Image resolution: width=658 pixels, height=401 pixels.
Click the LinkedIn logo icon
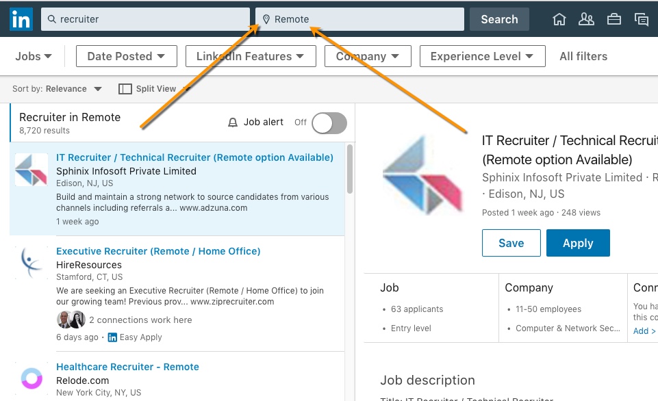tap(21, 19)
